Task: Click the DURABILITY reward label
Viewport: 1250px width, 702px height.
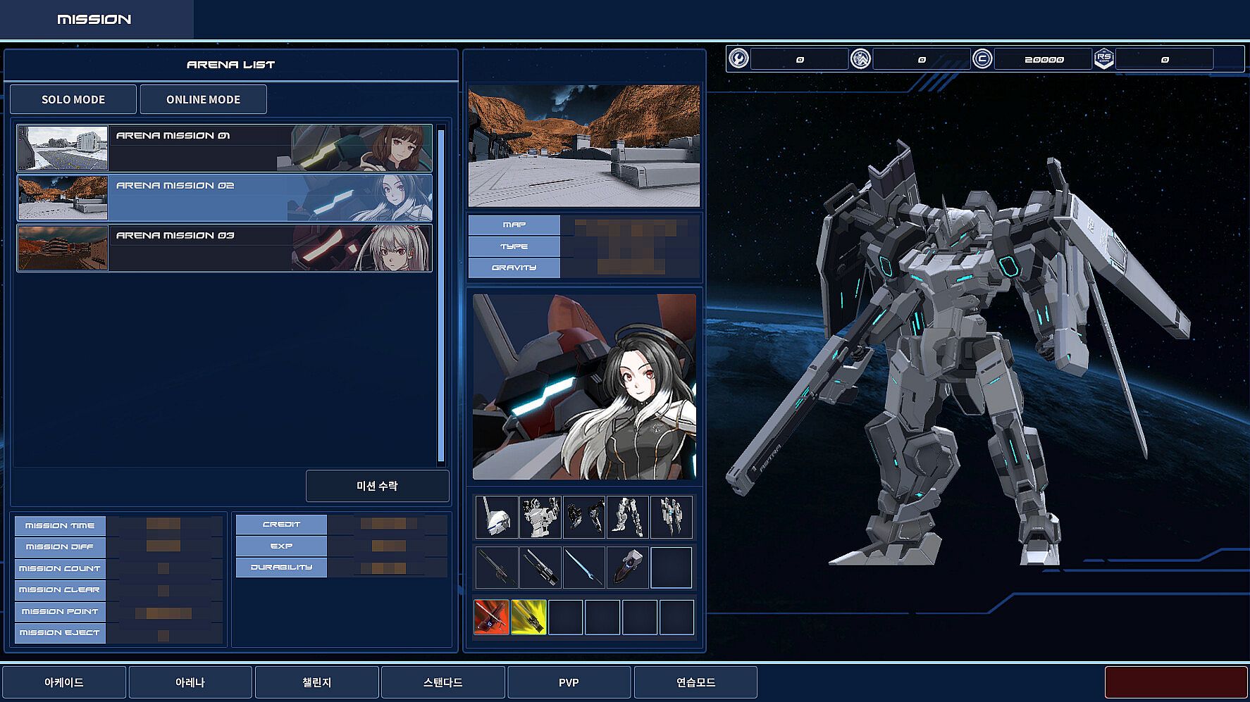Action: [281, 568]
